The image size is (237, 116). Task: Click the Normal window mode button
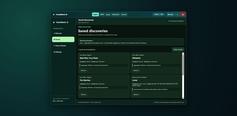click(170, 14)
